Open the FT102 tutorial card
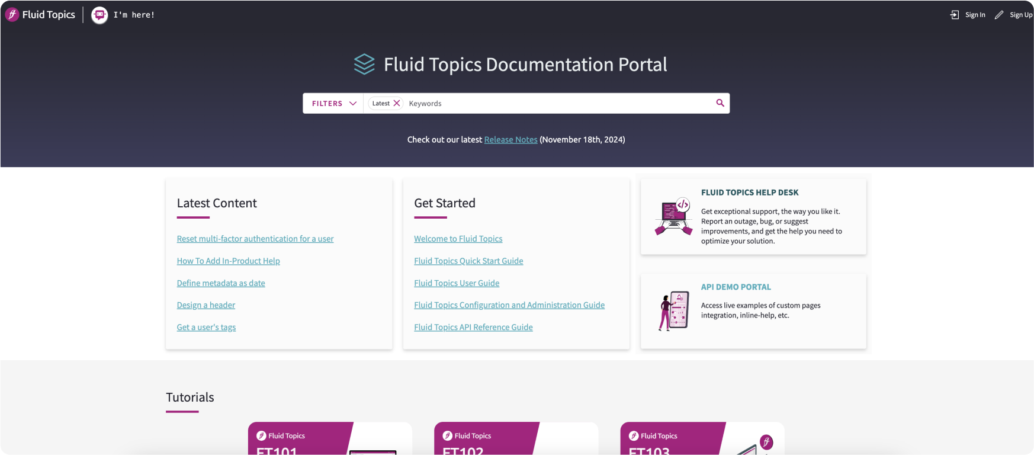Screen dimensions: 1034x455 pos(516,438)
